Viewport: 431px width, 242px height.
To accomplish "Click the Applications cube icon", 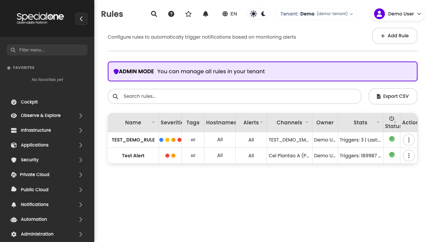I will click(14, 145).
